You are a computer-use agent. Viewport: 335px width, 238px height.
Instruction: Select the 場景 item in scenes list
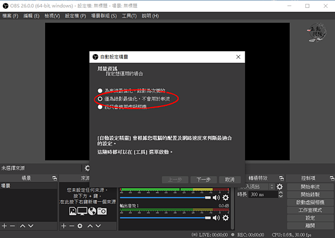click(x=28, y=186)
